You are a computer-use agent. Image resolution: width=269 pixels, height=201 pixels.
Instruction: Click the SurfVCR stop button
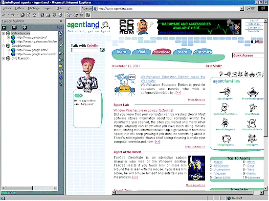point(14,27)
